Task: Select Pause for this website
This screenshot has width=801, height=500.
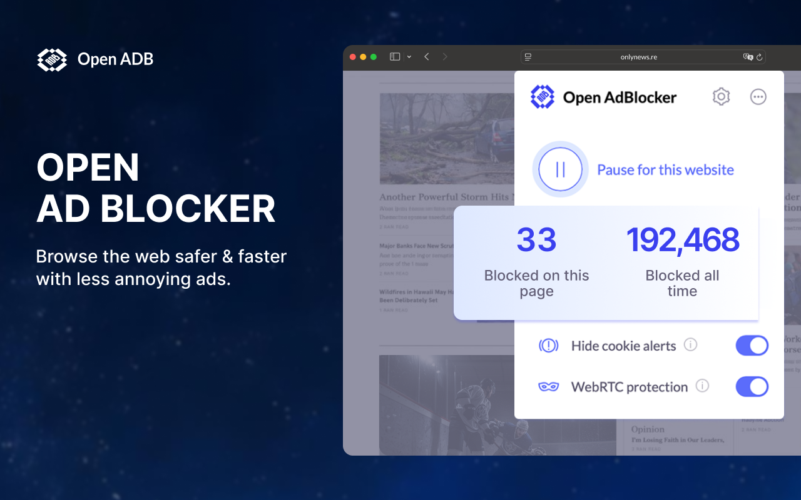Action: [x=665, y=169]
